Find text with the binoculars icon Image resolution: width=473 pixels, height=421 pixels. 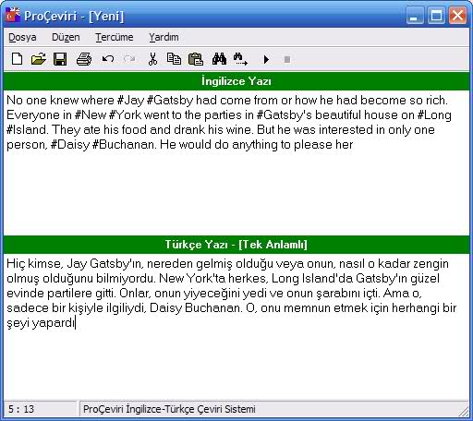219,59
